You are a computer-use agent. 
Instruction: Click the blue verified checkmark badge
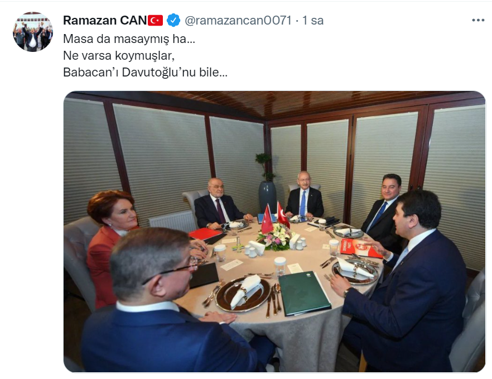(x=173, y=21)
